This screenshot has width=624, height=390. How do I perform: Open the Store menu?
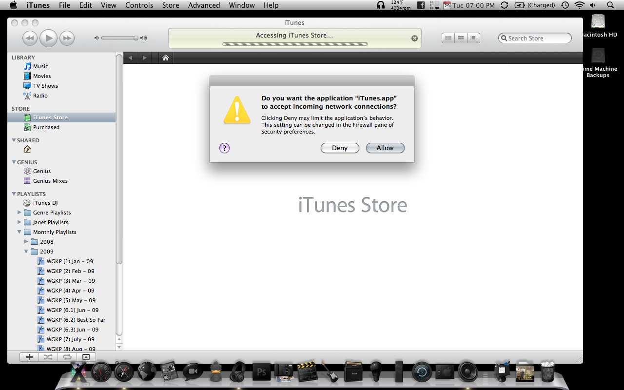pyautogui.click(x=171, y=5)
